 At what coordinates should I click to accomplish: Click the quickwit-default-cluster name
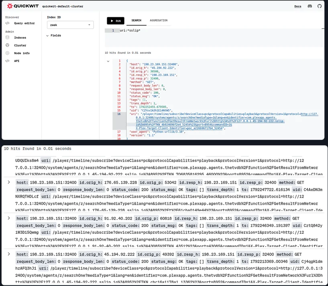(63, 6)
